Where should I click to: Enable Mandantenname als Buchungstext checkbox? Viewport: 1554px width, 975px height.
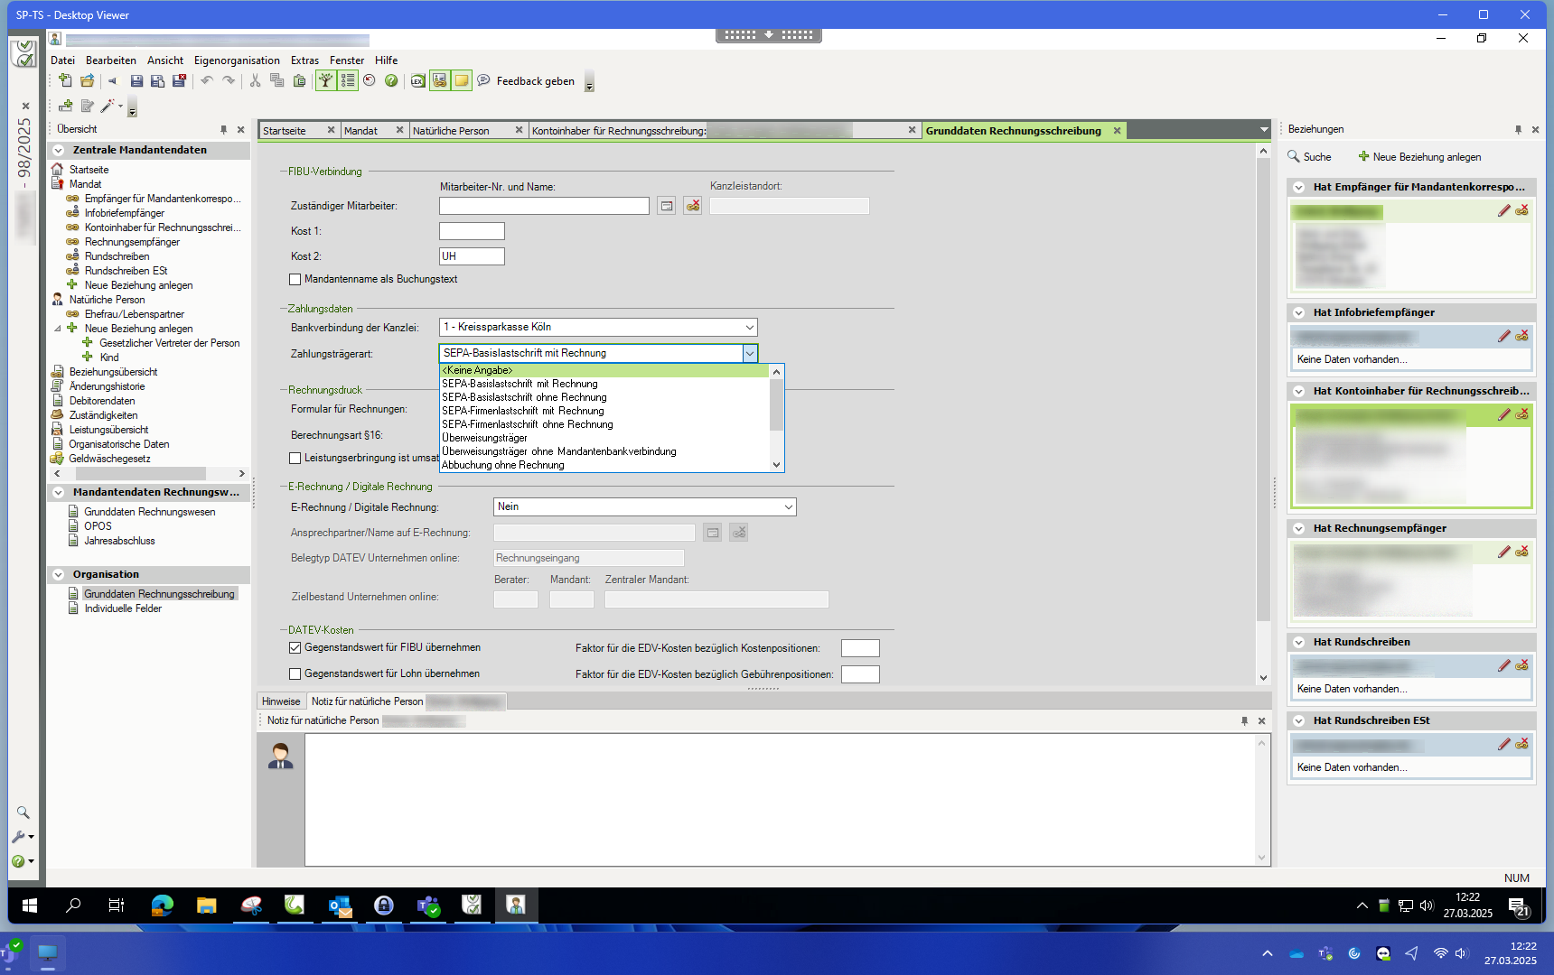coord(295,280)
